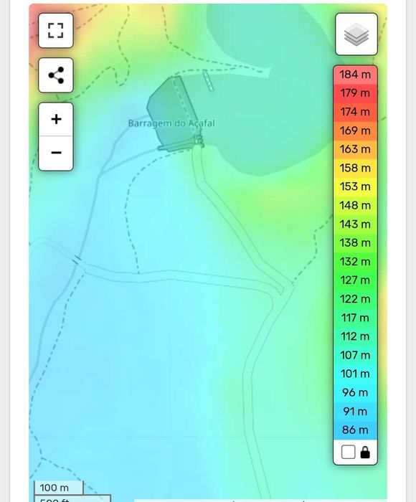Select the 86 m legend entry

(355, 430)
